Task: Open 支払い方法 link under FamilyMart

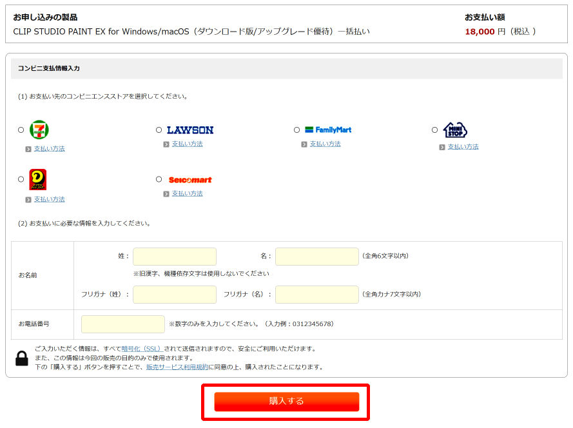Action: 325,144
